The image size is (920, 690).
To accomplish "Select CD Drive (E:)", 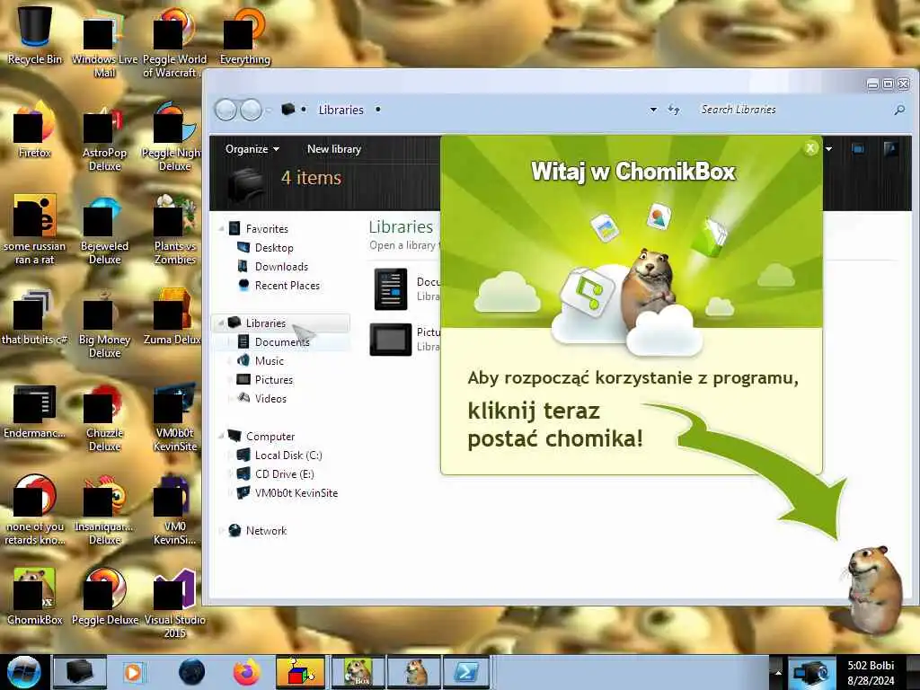I will (284, 474).
